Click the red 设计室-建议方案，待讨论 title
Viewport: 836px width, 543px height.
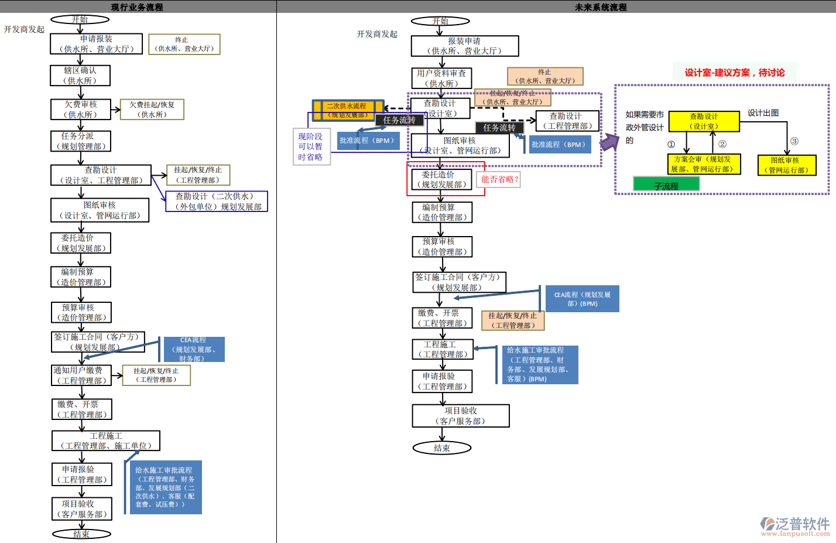734,73
